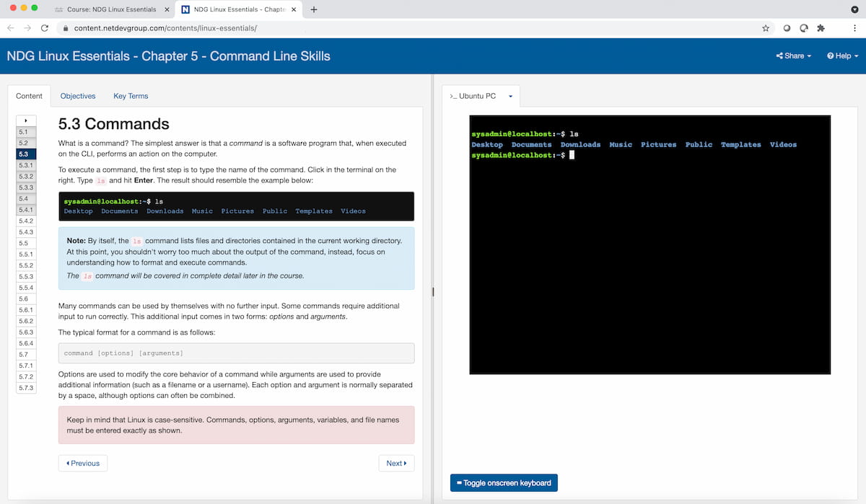Open the Extensions puzzle piece menu
The image size is (866, 504).
pyautogui.click(x=821, y=28)
